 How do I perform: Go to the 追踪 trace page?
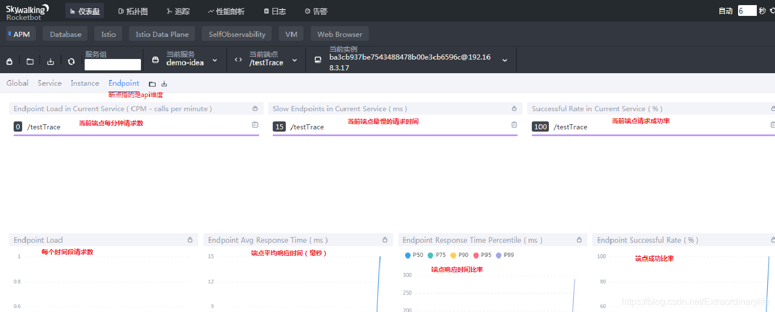click(178, 11)
